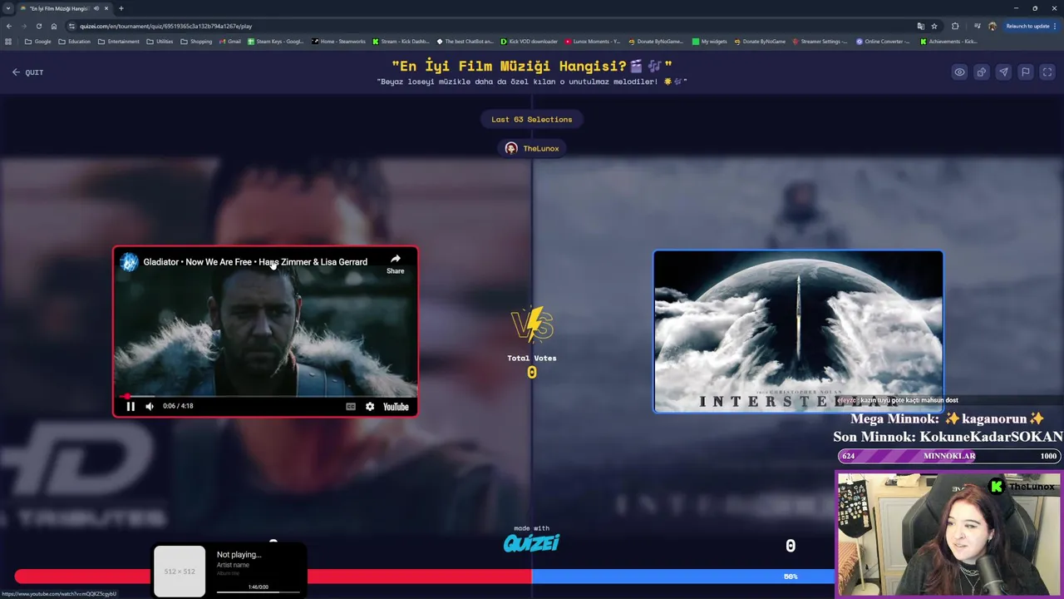1064x599 pixels.
Task: Click the browser home icon
Action: pos(54,26)
